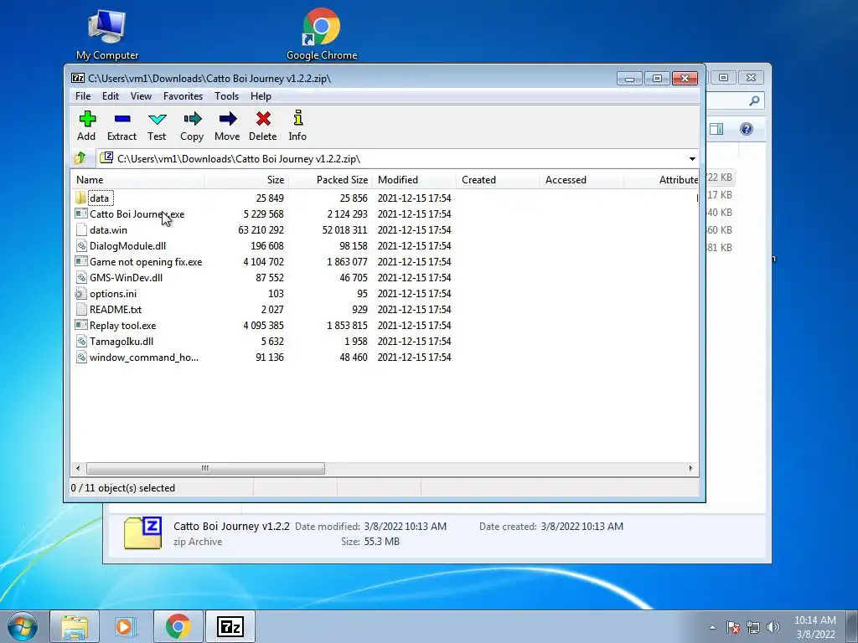Sort by the Name column header
858x643 pixels.
pos(137,180)
